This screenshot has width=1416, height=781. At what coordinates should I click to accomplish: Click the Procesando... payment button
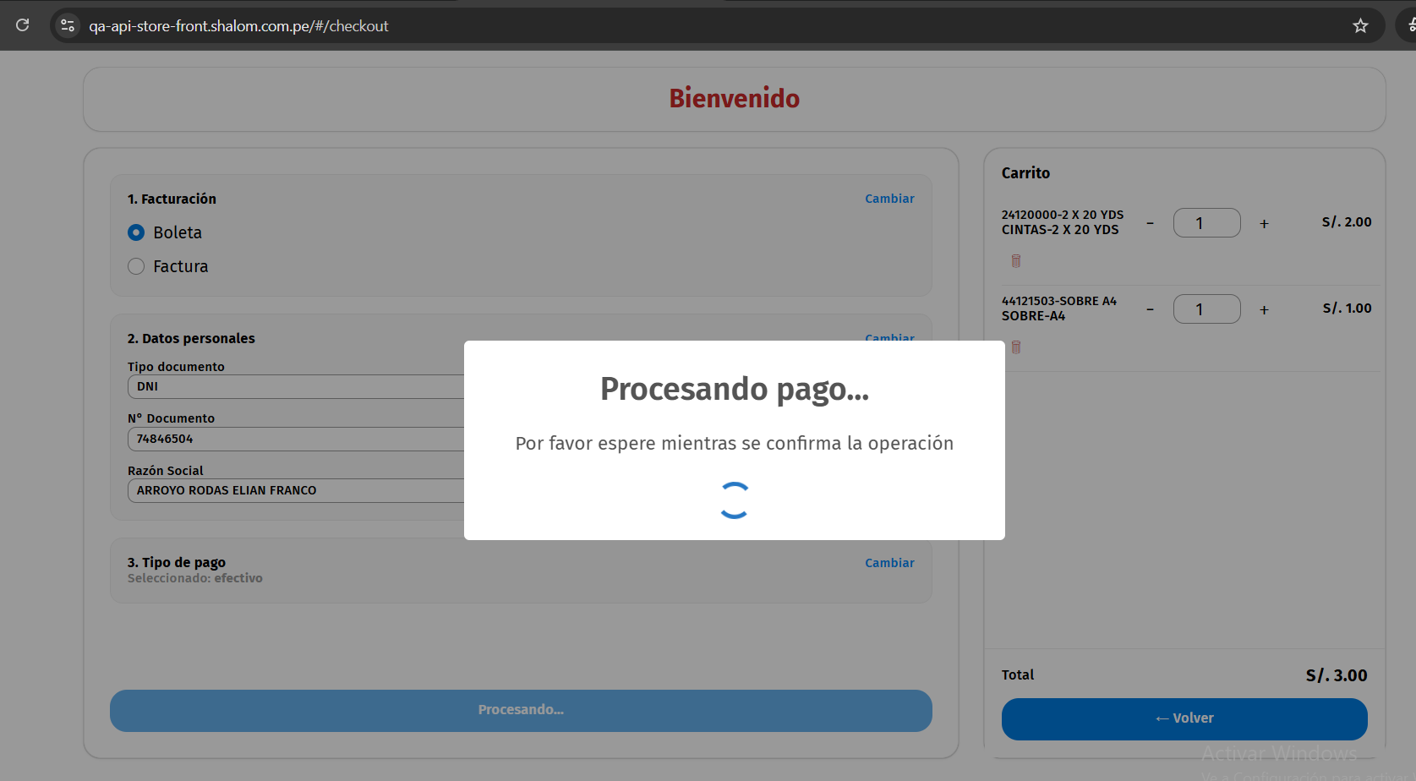(521, 710)
